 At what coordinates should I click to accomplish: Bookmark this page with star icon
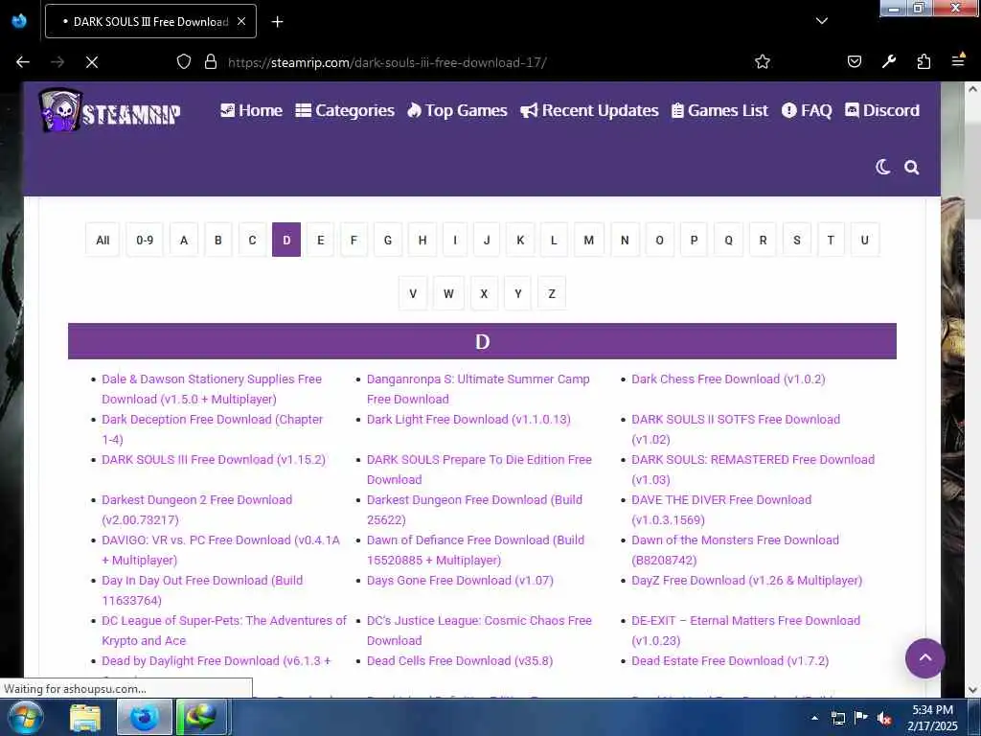pyautogui.click(x=762, y=62)
